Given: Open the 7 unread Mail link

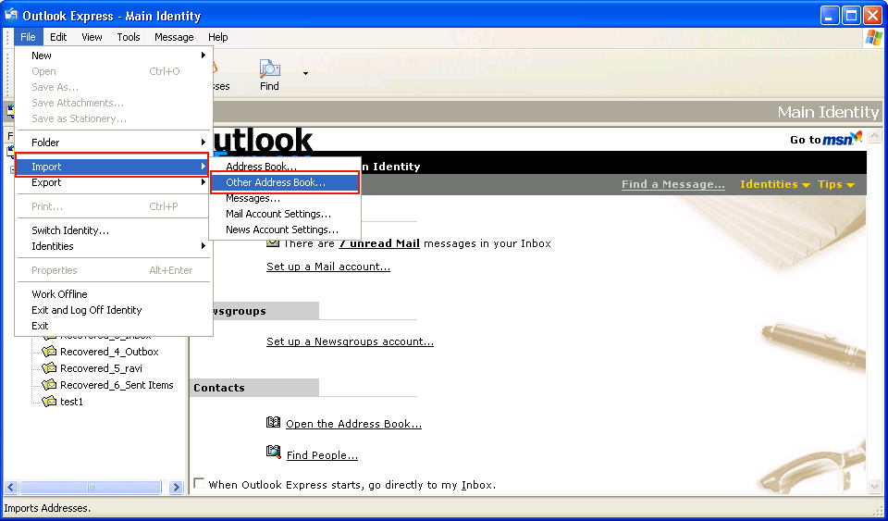Looking at the screenshot, I should (379, 243).
